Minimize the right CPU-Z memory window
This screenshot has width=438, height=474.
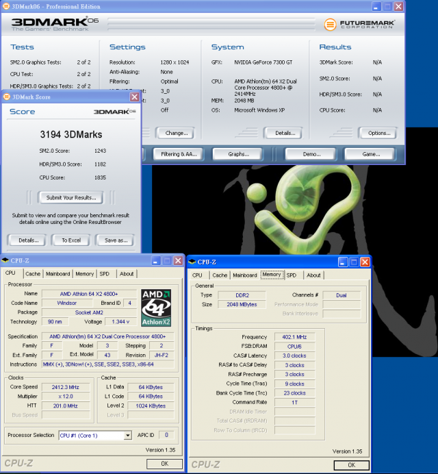coord(343,262)
